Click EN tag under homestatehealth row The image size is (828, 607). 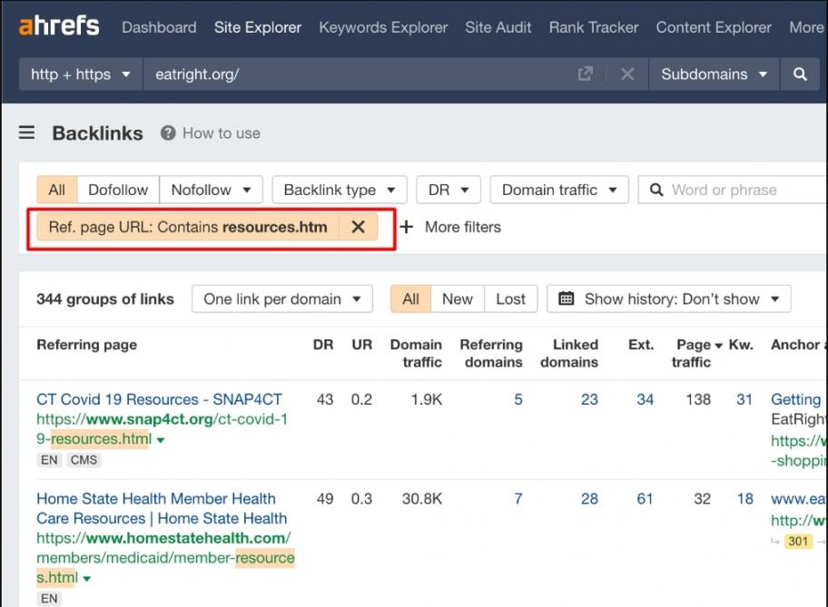(x=49, y=598)
